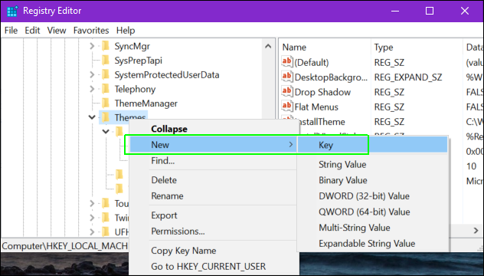The width and height of the screenshot is (484, 276).
Task: Click the Flat Menus value icon
Action: [286, 107]
